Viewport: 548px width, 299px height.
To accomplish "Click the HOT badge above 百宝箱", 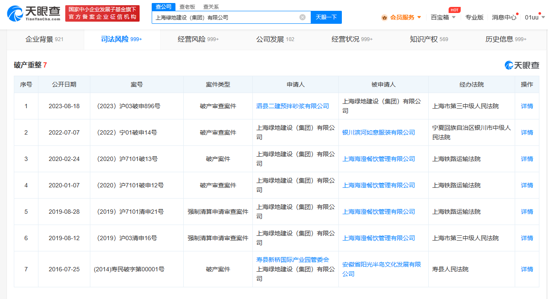I will pyautogui.click(x=455, y=9).
